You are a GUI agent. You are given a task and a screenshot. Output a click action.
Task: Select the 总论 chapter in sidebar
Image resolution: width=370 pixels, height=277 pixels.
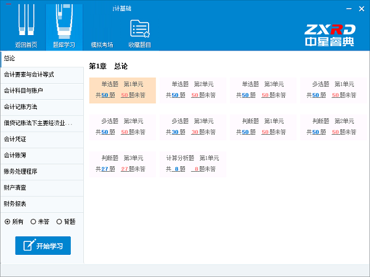[41, 58]
